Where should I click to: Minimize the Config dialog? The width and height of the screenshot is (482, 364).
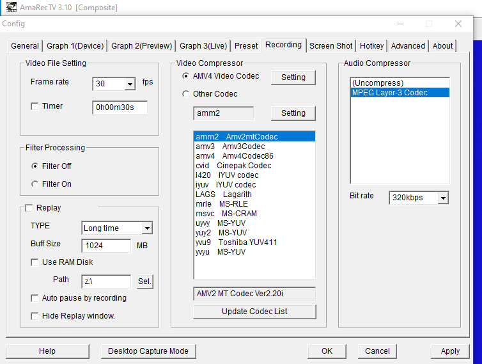coord(400,24)
